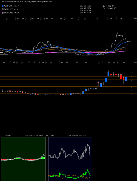Click the 'MACD:' panel heading
137x181 pixels.
coord(8,135)
